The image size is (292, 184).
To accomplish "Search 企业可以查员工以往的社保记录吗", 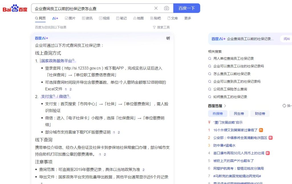I will point(239,66).
